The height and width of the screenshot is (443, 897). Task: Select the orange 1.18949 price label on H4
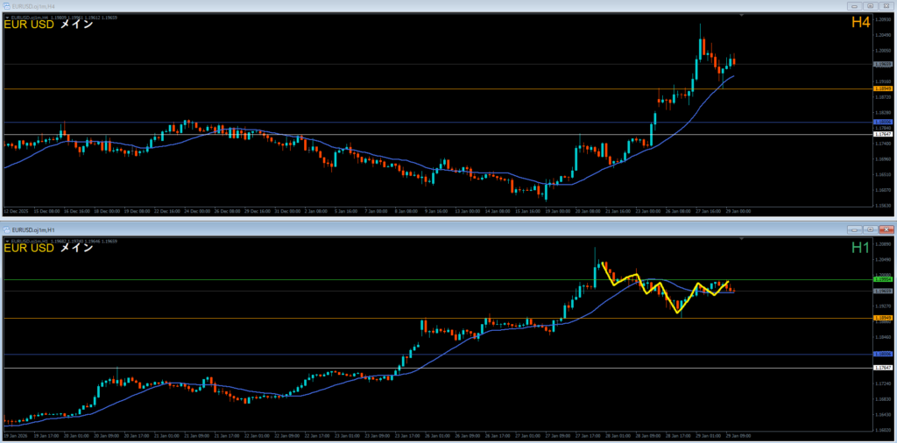(883, 88)
